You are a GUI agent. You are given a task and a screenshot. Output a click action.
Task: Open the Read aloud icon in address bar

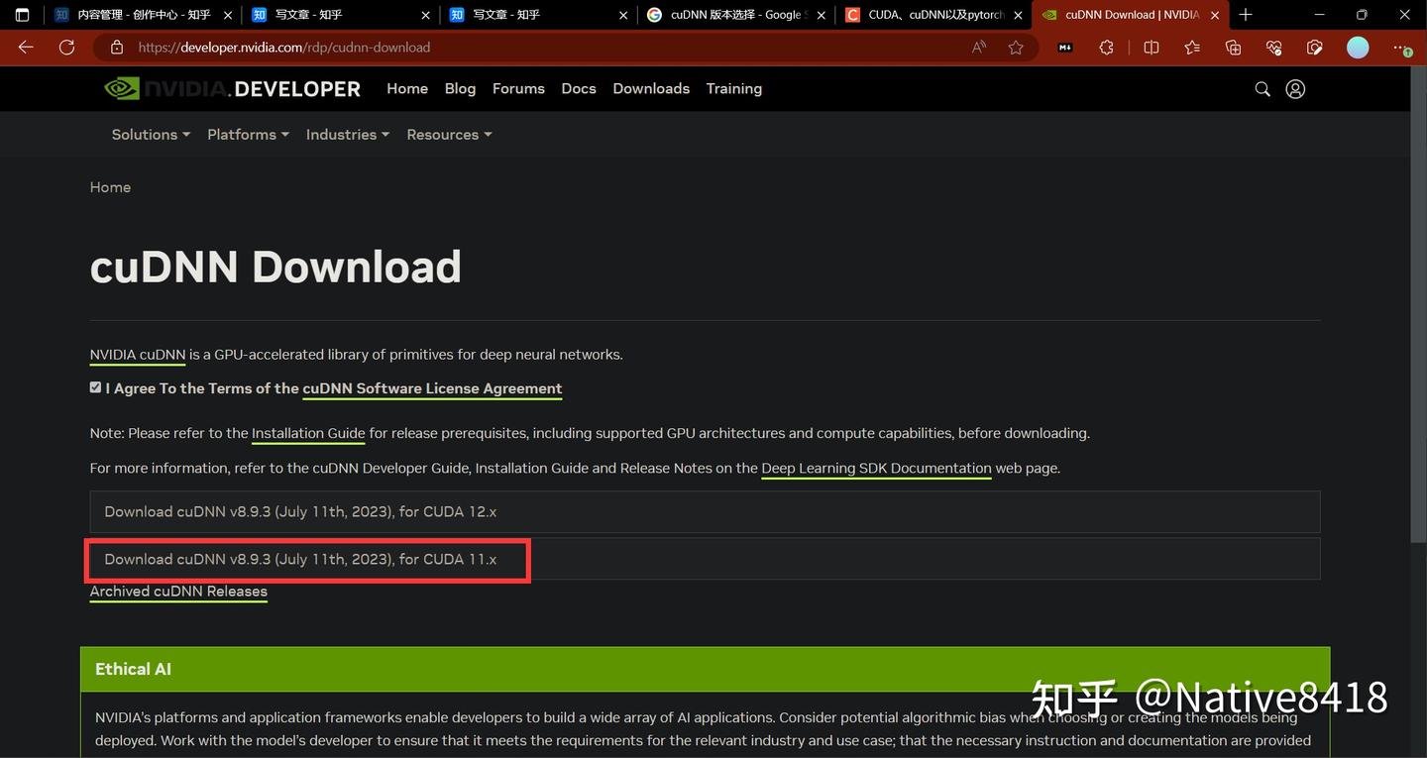(x=977, y=47)
